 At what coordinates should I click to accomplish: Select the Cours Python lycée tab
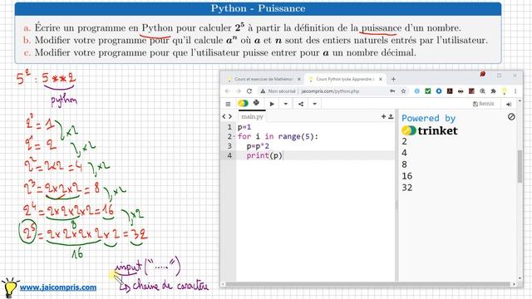(x=345, y=79)
